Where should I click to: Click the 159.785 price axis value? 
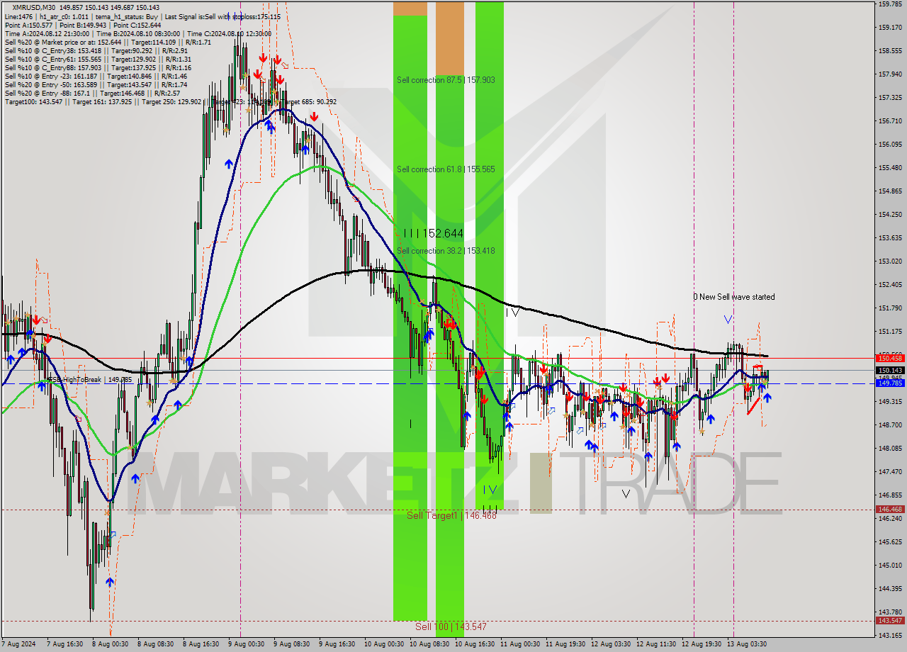(889, 4)
